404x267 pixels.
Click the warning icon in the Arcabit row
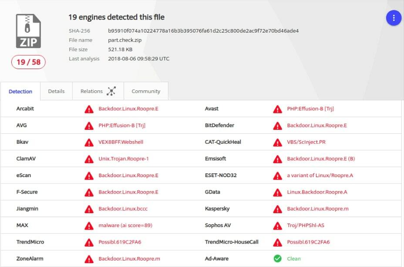coord(89,109)
